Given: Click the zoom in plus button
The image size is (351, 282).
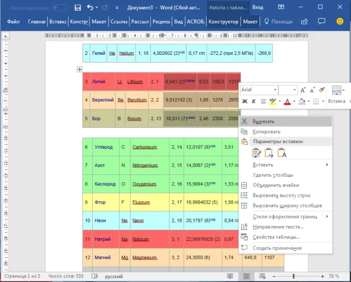Looking at the screenshot, I should 322,277.
